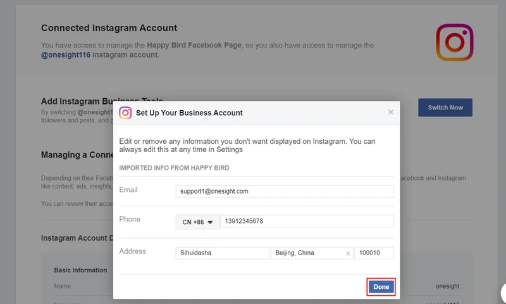Click the Instagram icon in the dialog title
Viewport: 506px width, 304px height.
(125, 113)
